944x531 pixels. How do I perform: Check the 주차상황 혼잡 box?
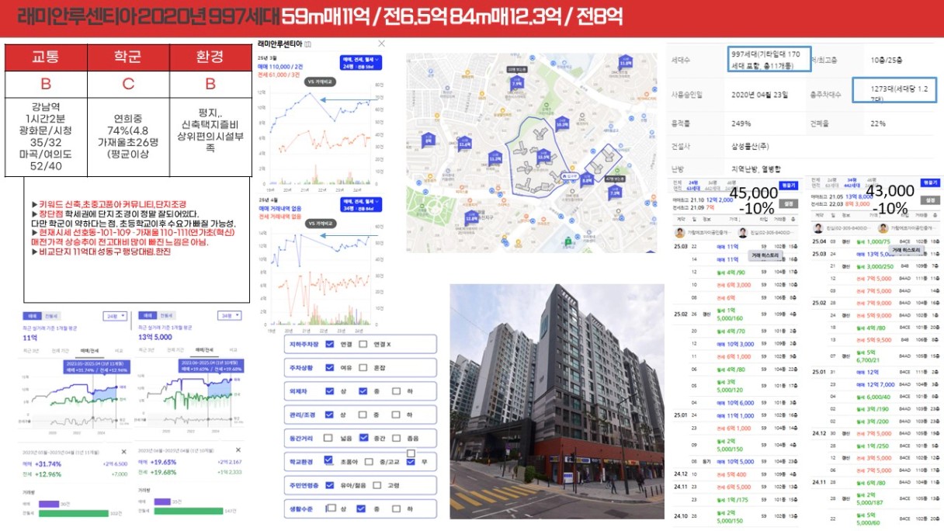364,367
